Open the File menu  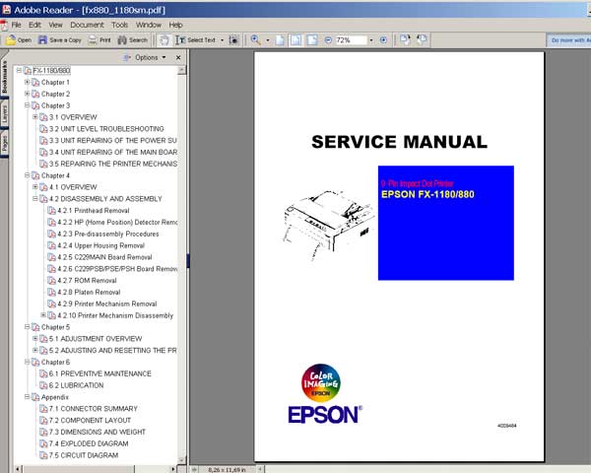[x=16, y=25]
